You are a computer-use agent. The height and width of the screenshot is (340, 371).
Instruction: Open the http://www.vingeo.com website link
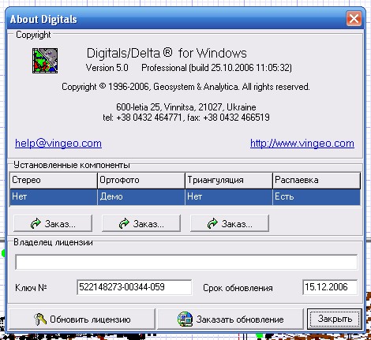[302, 144]
